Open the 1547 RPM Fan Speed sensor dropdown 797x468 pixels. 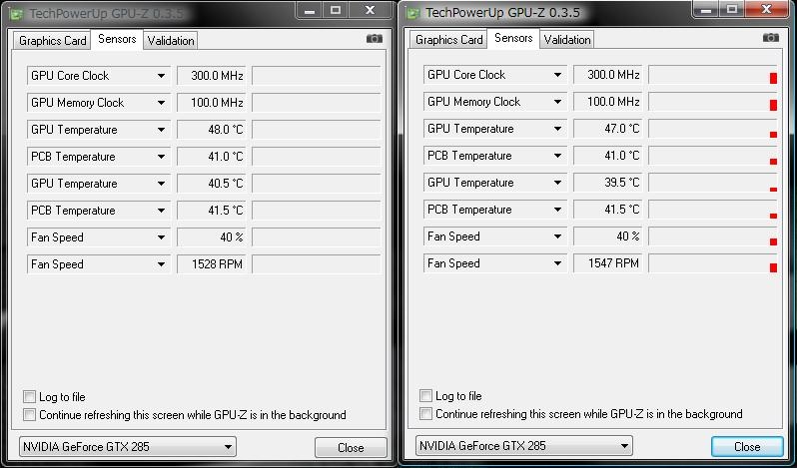tap(557, 263)
